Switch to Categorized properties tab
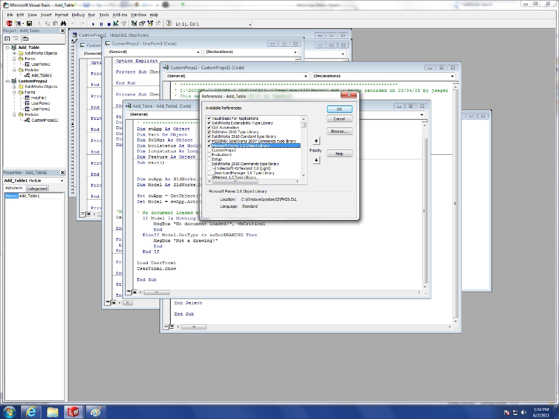Viewport: 559px width, 419px height. click(37, 189)
